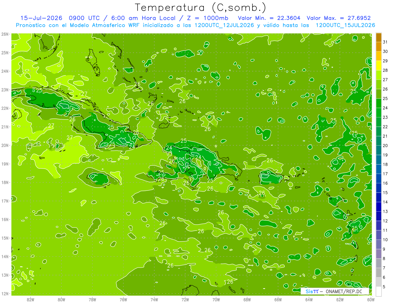Image resolution: width=394 pixels, height=304 pixels.
Task: Click the '1200UTC_15JUL2026' valid-until time text
Action: click(345, 25)
